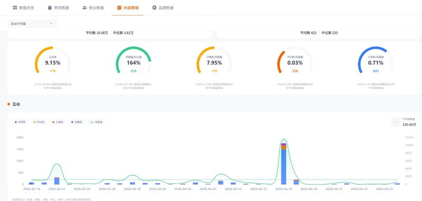Switch to the 数据总览 tab
This screenshot has width=422, height=201.
(x=23, y=8)
